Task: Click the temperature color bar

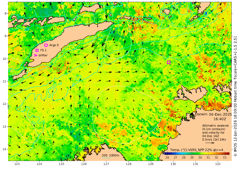Action: (x=197, y=153)
